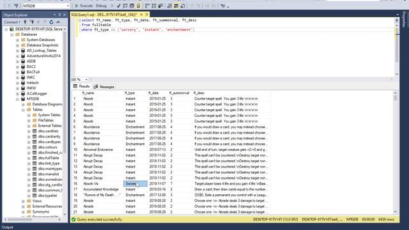This screenshot has width=409, height=230.
Task: Collapse the Tables folder node
Action: click(x=23, y=109)
